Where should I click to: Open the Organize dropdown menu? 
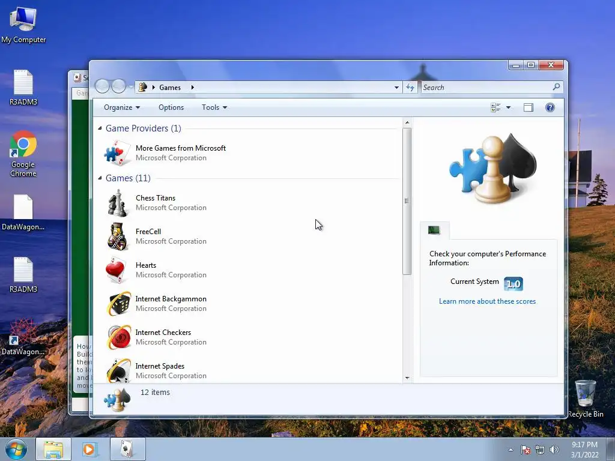click(121, 107)
